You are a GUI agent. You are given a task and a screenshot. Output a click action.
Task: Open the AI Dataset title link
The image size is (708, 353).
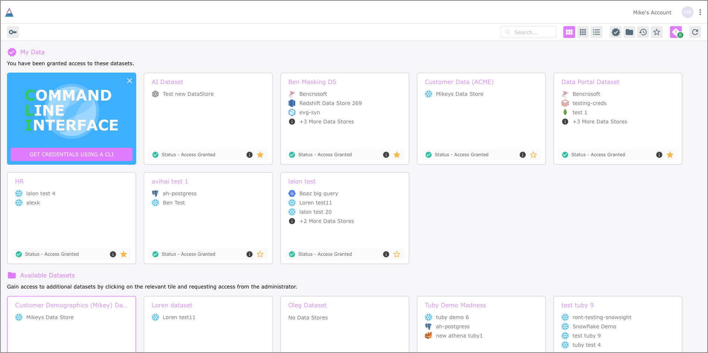(x=167, y=82)
